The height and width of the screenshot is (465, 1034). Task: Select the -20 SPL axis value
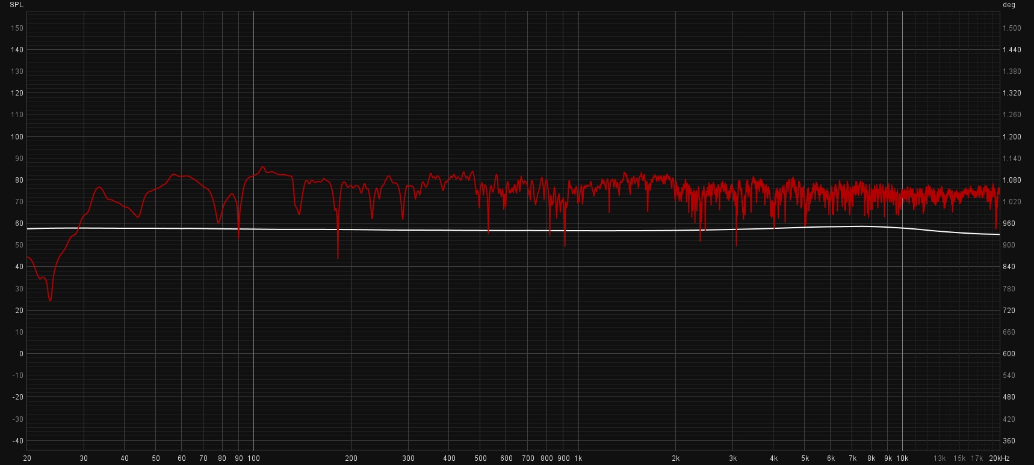coord(18,397)
